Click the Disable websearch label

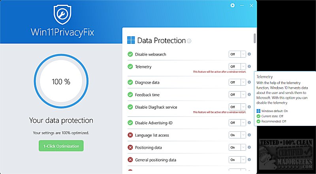[x=150, y=54]
